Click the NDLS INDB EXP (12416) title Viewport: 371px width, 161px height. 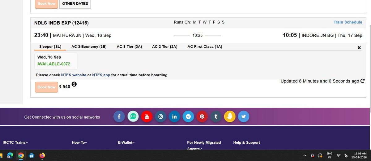pos(62,23)
